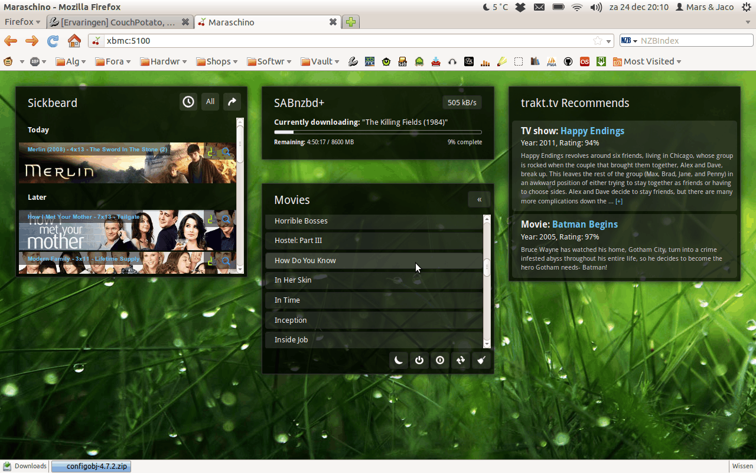Click the Wissen button in downloads bar

click(742, 466)
